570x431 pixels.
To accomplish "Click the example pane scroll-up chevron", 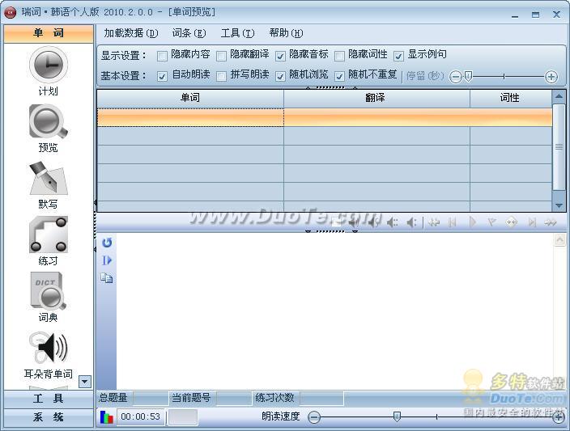I will (x=559, y=239).
